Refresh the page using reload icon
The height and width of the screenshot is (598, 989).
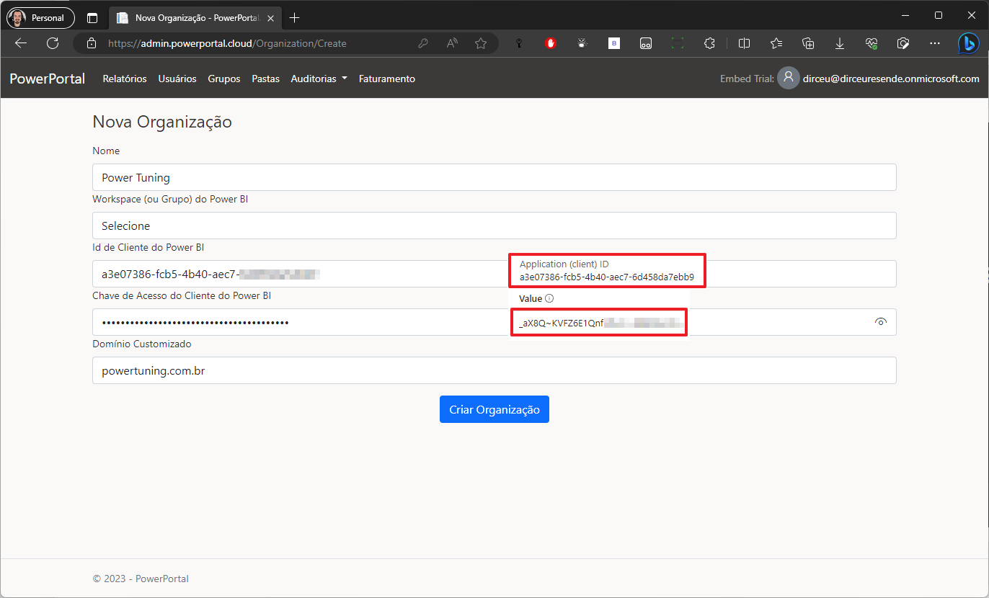[x=53, y=43]
